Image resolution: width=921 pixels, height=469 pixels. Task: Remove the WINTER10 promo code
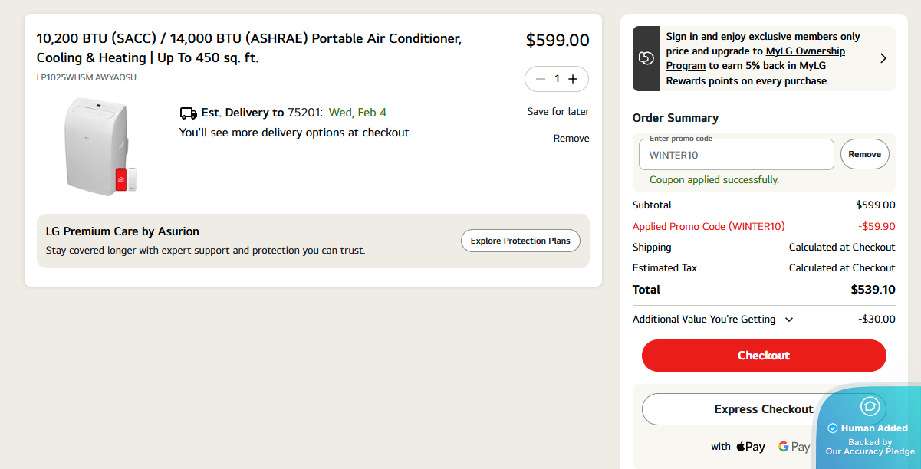[x=864, y=154]
